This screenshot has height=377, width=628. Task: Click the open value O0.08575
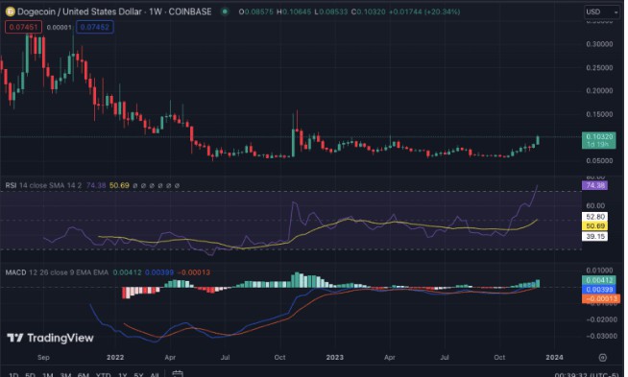coord(256,12)
